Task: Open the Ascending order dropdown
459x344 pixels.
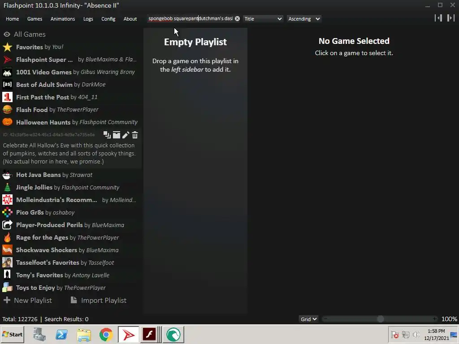Action: [x=304, y=19]
